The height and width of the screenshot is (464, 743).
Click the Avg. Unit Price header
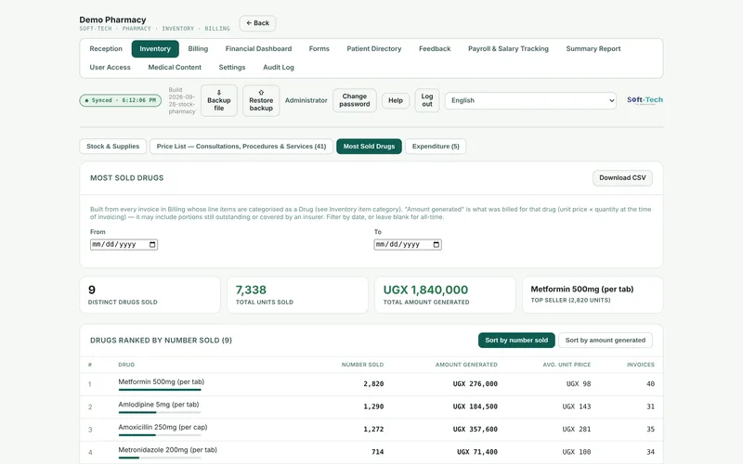[567, 365]
